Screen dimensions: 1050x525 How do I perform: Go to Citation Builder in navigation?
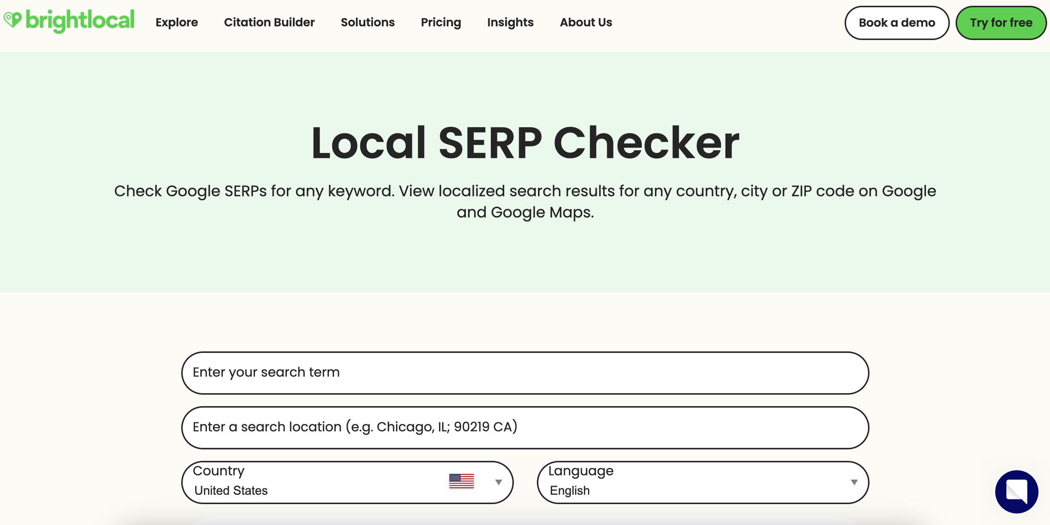click(x=269, y=22)
